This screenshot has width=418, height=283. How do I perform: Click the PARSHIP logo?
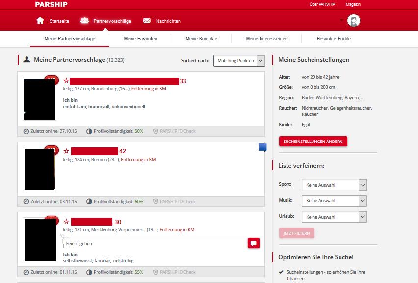coord(51,4)
